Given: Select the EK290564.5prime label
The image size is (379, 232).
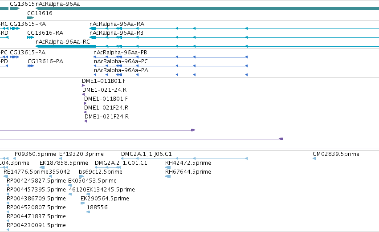Looking at the screenshot, I should pyautogui.click(x=105, y=199).
